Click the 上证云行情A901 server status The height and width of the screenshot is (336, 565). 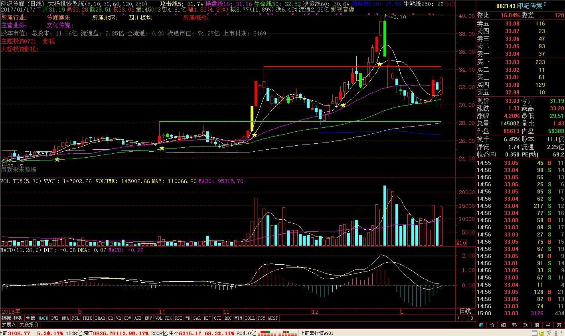pos(317,333)
